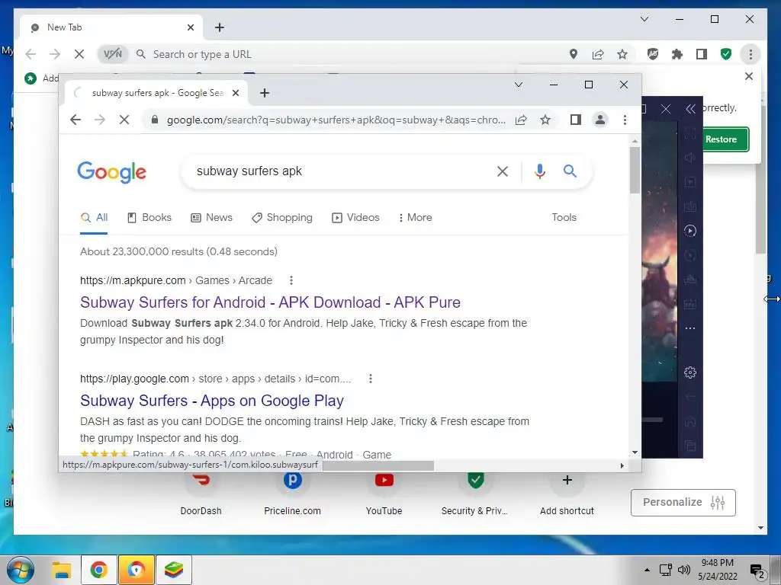Switch to the Books results tab
The width and height of the screenshot is (781, 585).
[149, 217]
